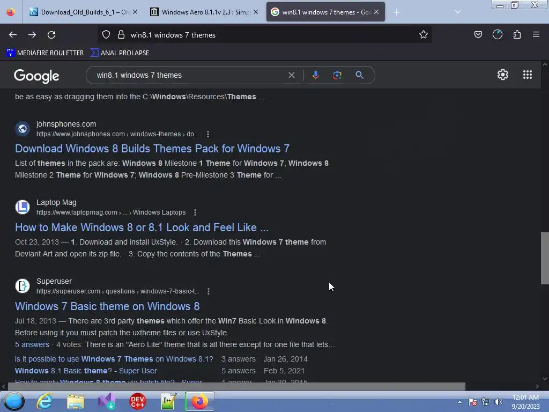
Task: Open Action Center flag in tray
Action: click(473, 402)
